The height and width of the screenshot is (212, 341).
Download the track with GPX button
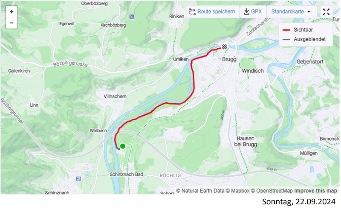(253, 12)
